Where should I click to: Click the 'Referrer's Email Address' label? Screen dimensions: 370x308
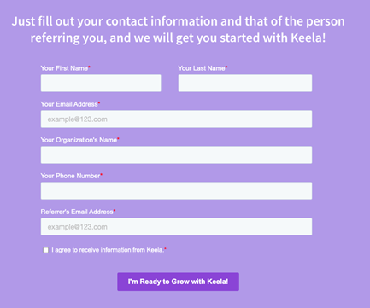[77, 212]
